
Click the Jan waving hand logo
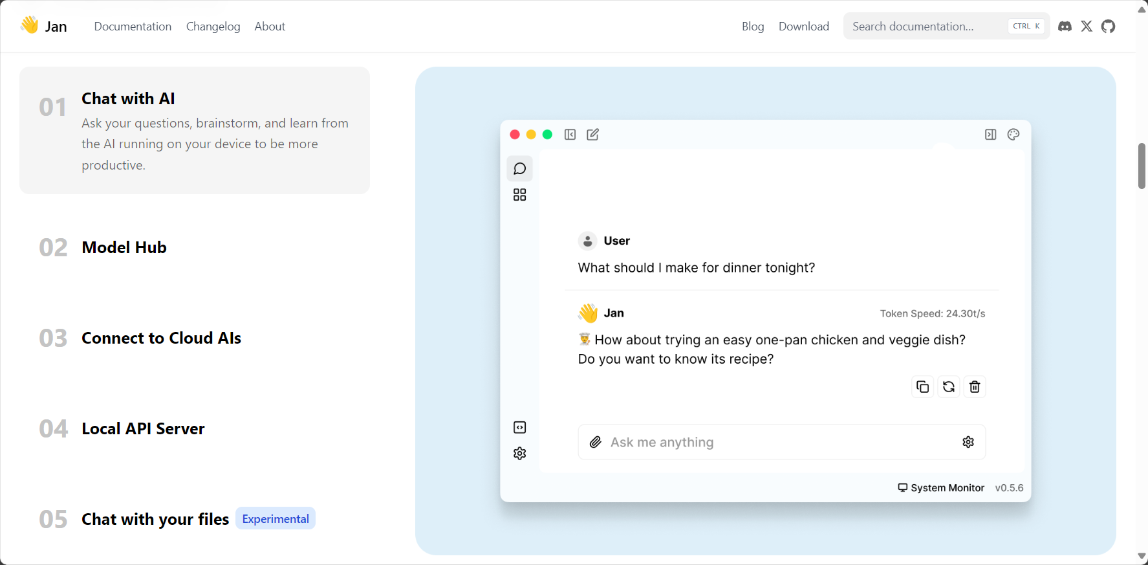[x=30, y=25]
